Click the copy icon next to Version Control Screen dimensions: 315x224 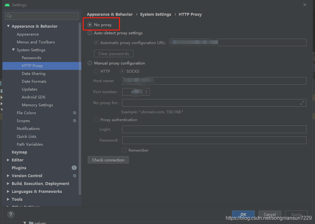coord(74,176)
